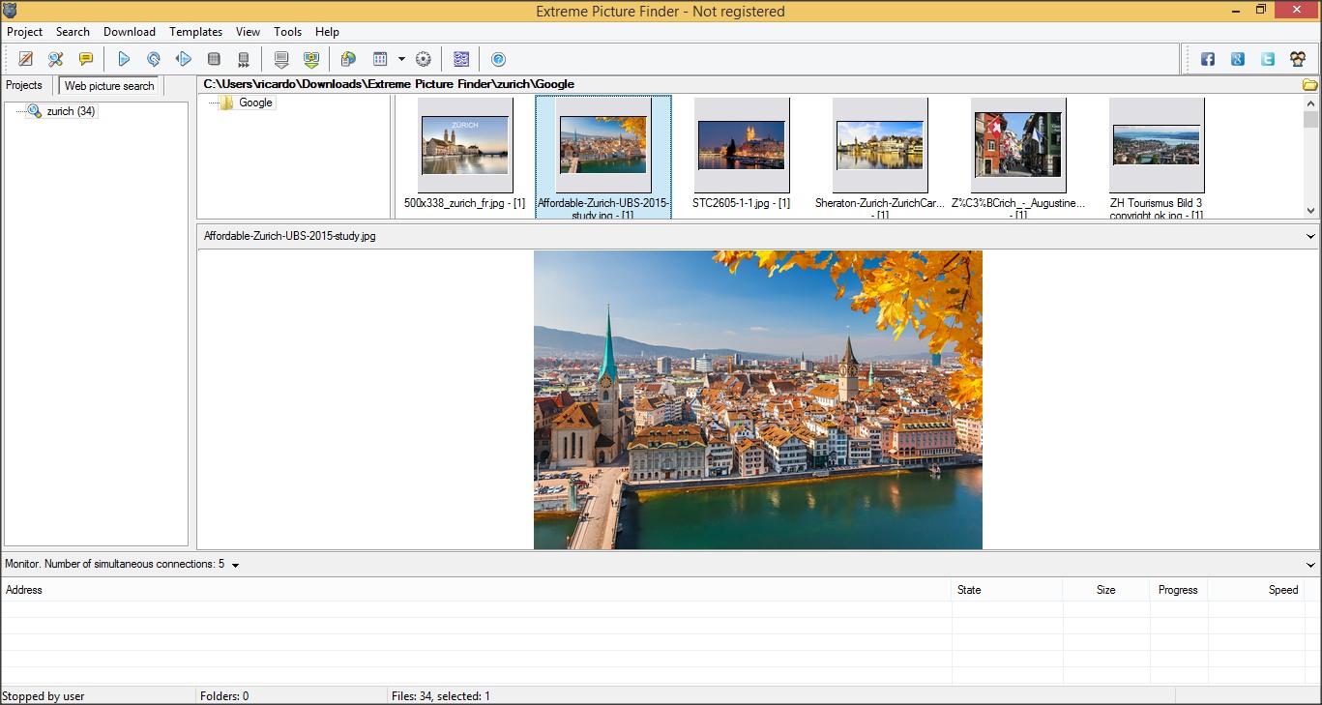Screen dimensions: 1322x705
Task: Click the Google icon in toolbar
Action: pos(1238,59)
